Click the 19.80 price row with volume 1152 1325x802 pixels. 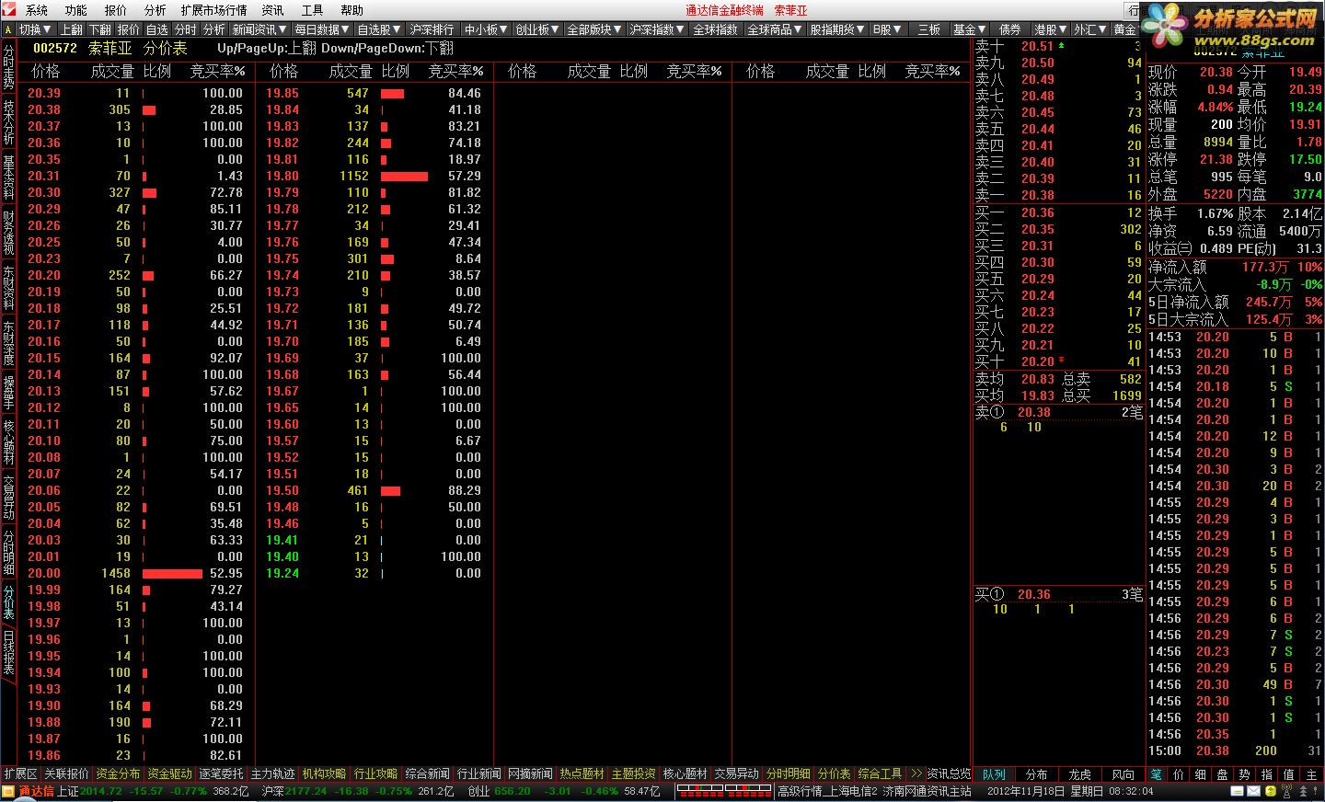(x=374, y=176)
